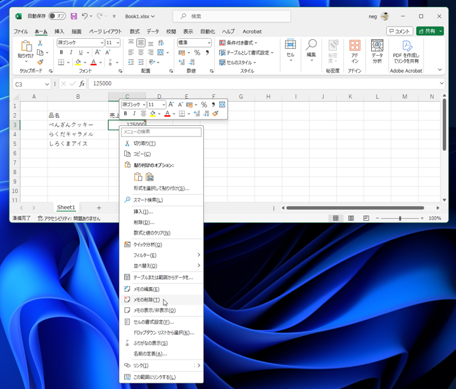Apply fill color bucket in ribbon

point(78,62)
